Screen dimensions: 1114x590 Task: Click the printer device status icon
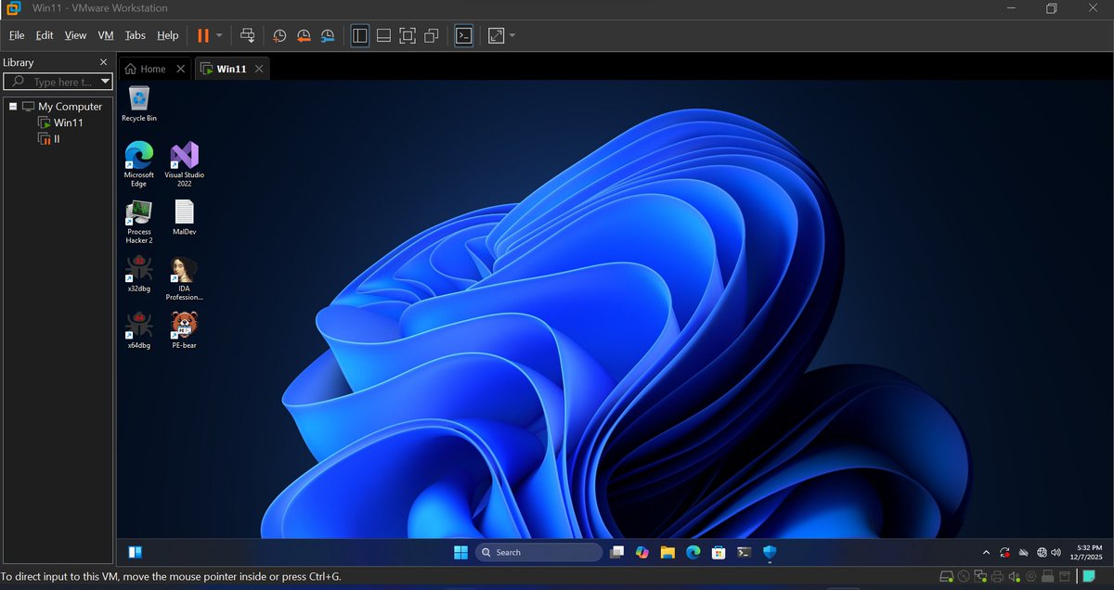point(997,577)
